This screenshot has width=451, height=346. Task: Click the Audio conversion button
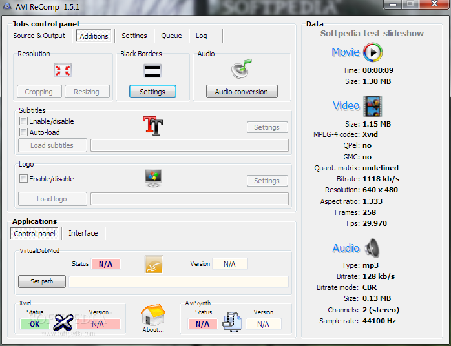[x=242, y=92]
